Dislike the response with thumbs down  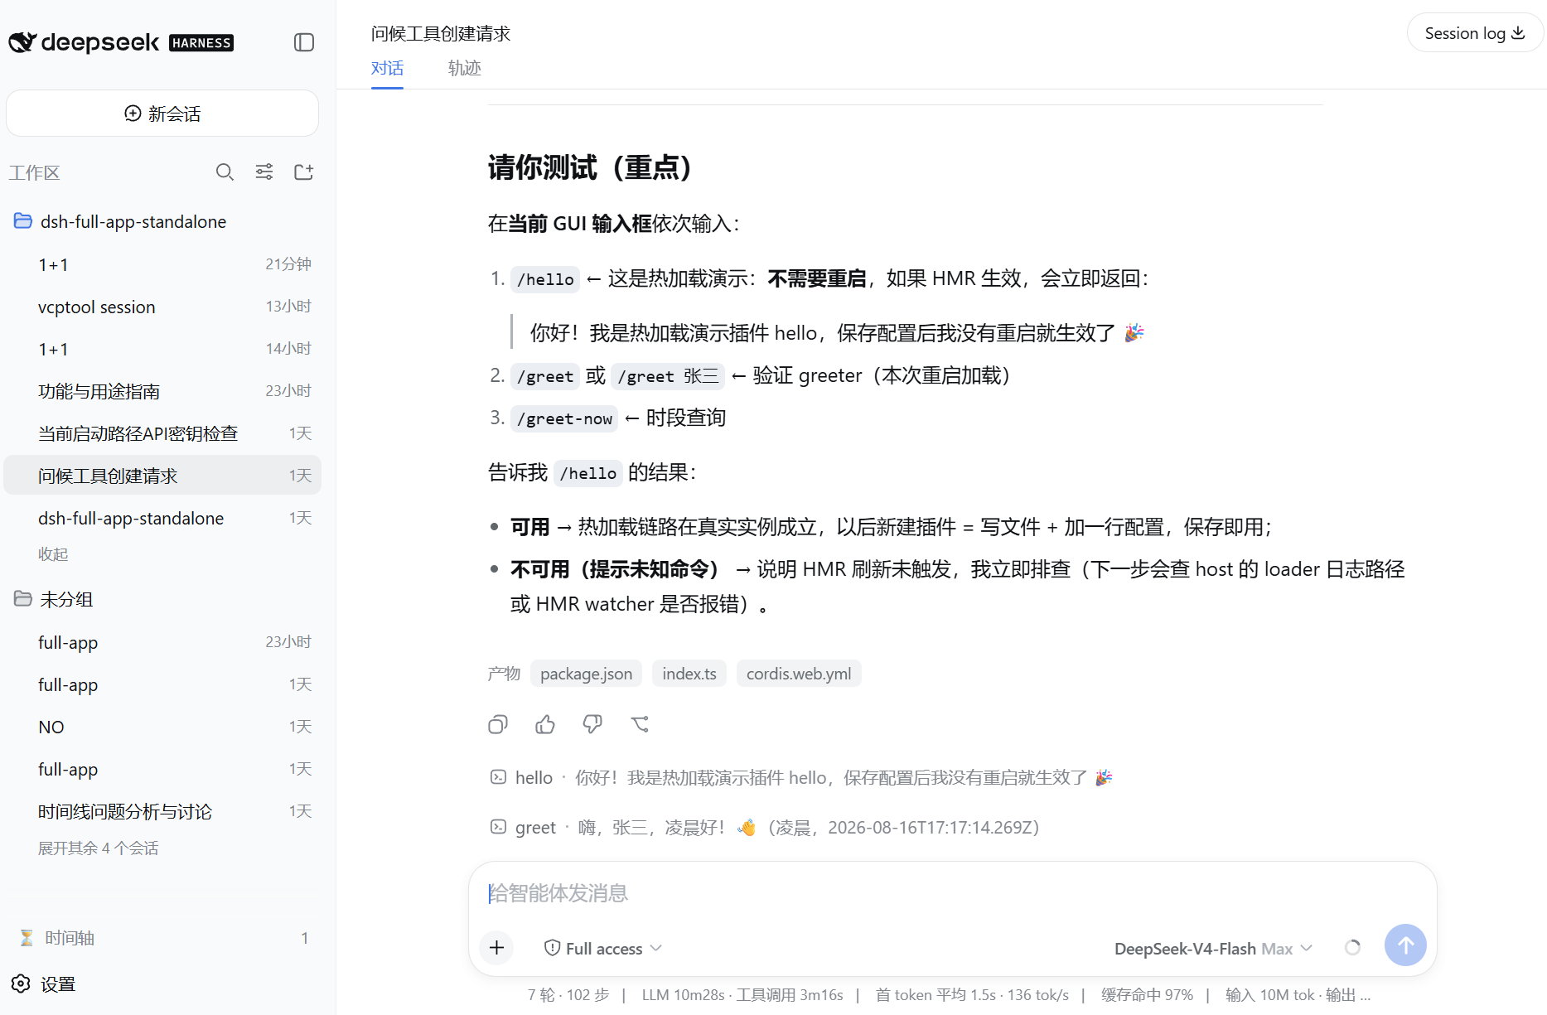(x=592, y=725)
